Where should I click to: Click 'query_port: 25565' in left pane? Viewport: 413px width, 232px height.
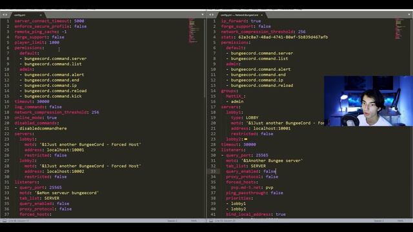pos(41,188)
